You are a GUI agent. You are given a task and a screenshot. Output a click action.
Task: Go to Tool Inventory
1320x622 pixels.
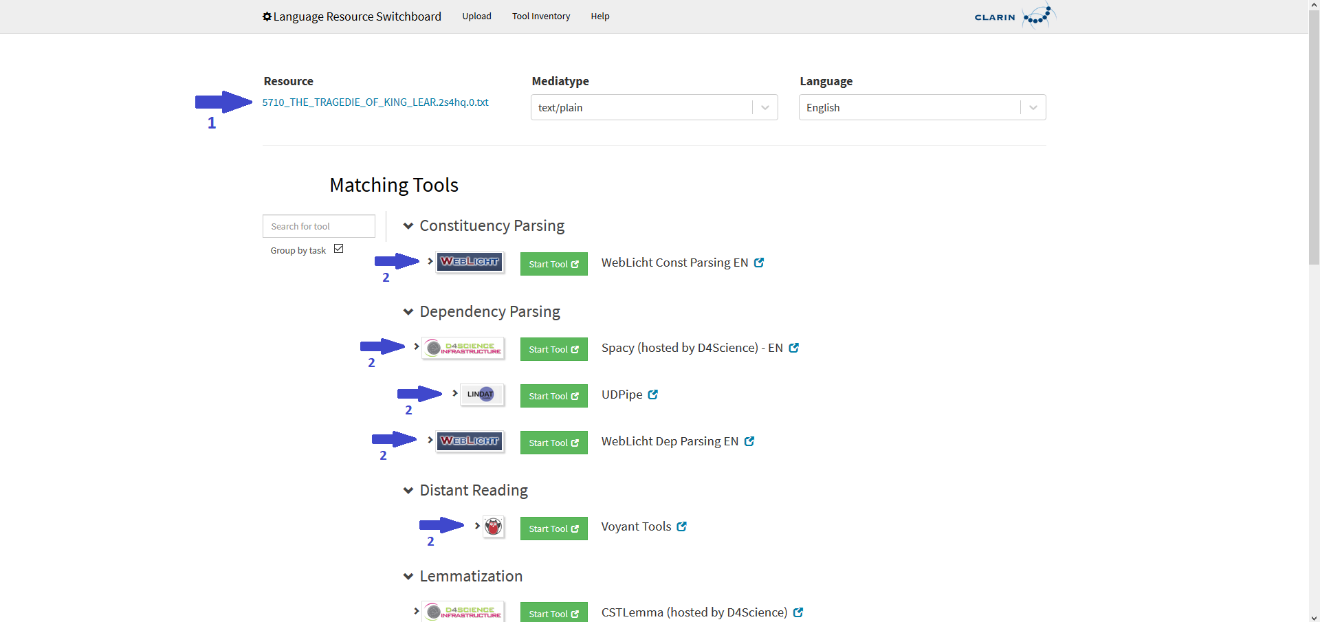[x=540, y=16]
